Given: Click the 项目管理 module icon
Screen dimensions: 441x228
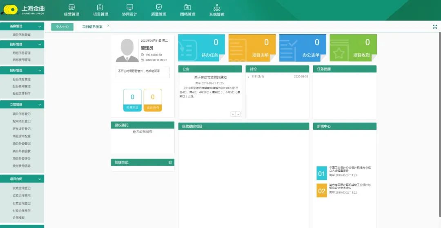Looking at the screenshot, I should point(100,7).
